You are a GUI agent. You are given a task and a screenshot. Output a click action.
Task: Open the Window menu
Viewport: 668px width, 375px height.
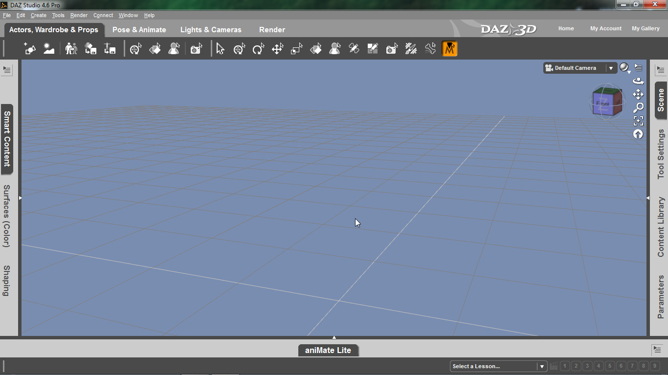point(128,15)
